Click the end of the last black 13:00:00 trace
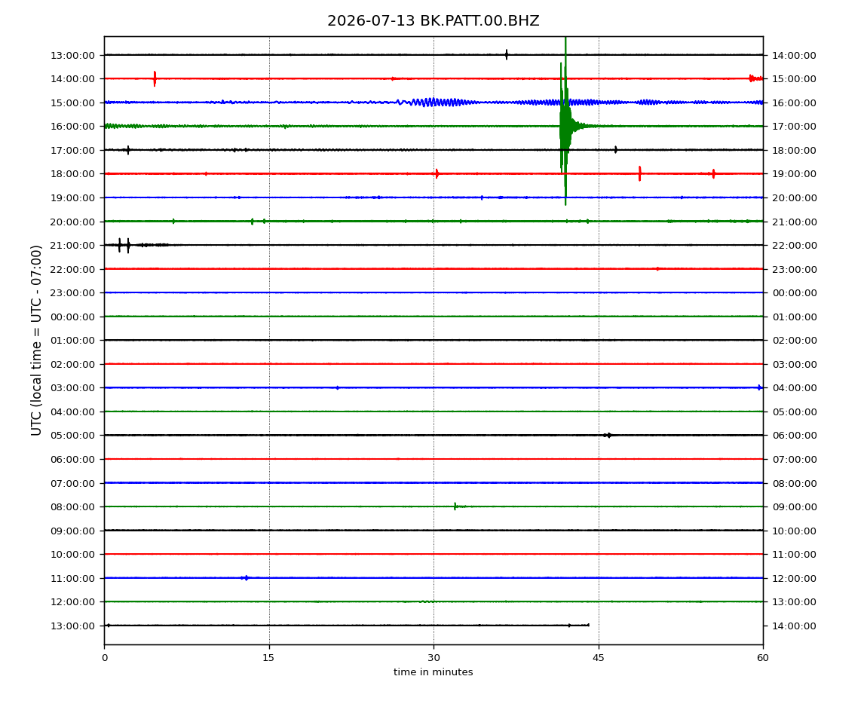 tap(588, 626)
